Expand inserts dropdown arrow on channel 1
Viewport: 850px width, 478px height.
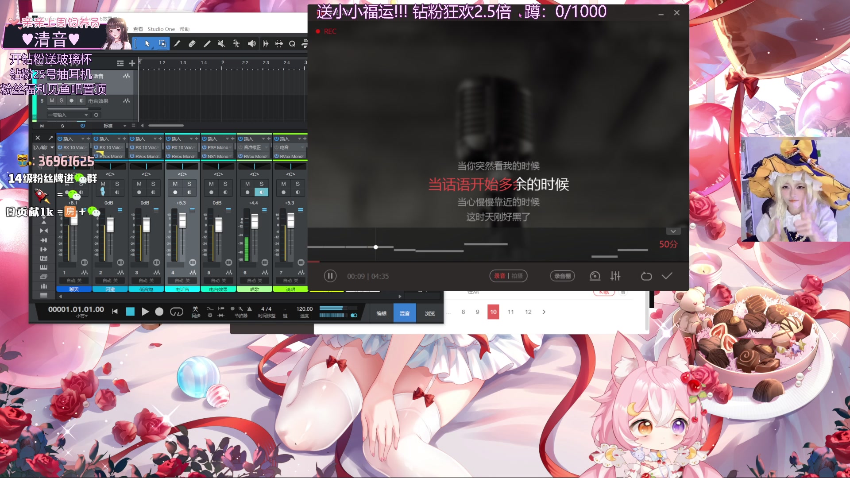pos(83,139)
